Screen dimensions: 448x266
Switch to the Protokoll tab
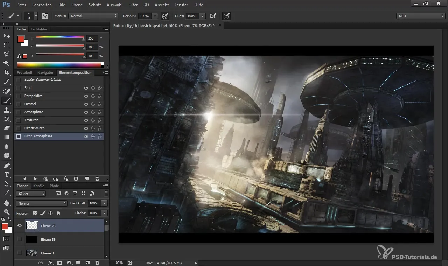click(24, 72)
